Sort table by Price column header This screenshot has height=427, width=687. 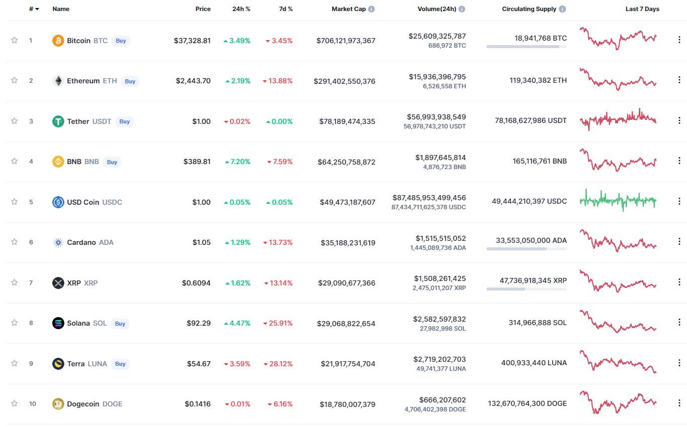point(203,9)
